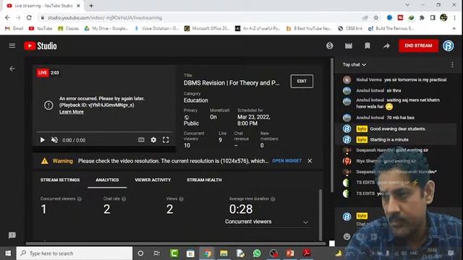This screenshot has width=463, height=260.
Task: Open the My Drive bookmark
Action: click(x=106, y=28)
